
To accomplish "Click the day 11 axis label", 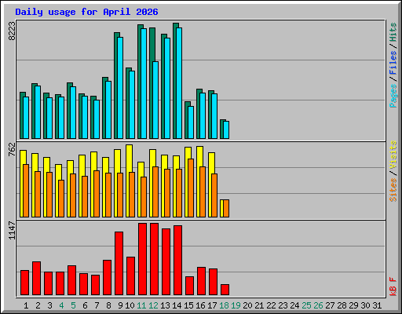I will [x=141, y=305].
